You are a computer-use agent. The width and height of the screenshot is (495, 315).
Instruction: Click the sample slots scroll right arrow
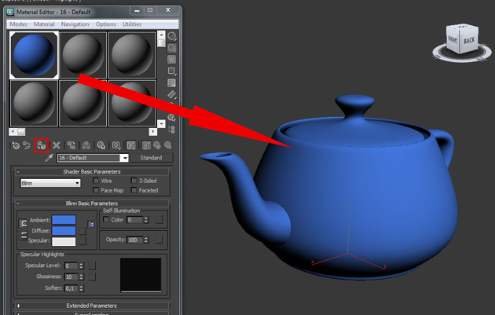point(153,131)
